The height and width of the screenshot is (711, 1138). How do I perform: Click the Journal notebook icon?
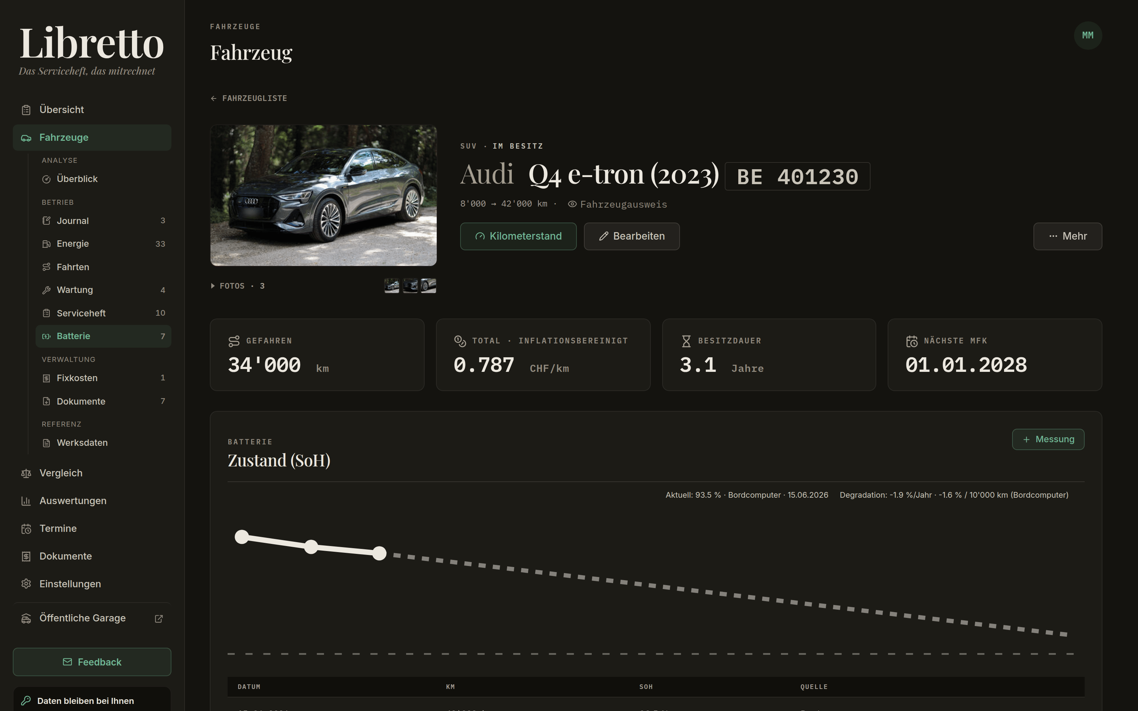46,221
